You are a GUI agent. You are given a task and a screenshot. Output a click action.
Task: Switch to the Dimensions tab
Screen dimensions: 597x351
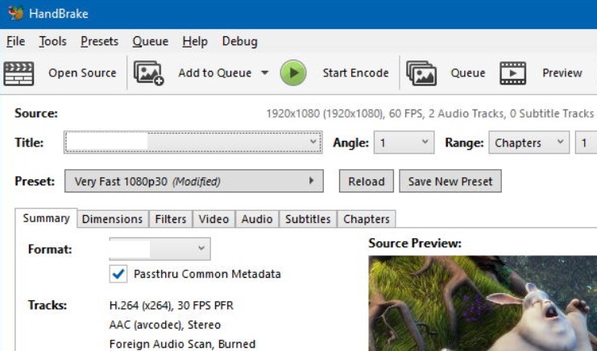(x=112, y=219)
